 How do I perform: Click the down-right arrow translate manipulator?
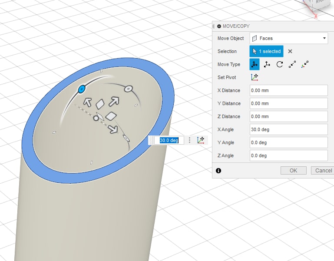112,129
